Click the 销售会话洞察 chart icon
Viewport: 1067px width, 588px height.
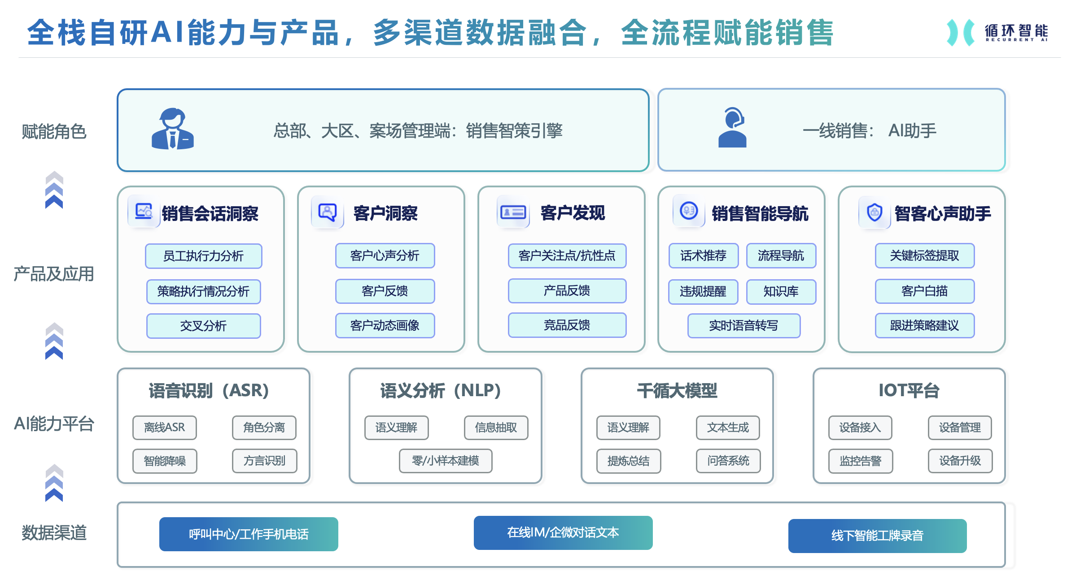[x=144, y=211]
